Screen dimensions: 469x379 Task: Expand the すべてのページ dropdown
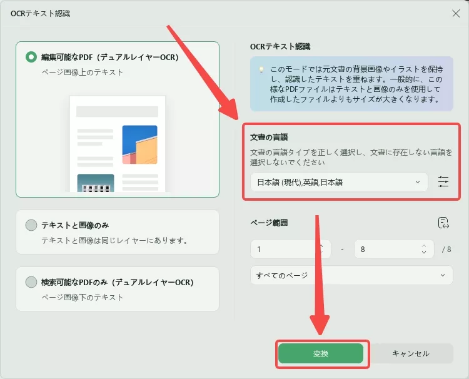click(351, 275)
